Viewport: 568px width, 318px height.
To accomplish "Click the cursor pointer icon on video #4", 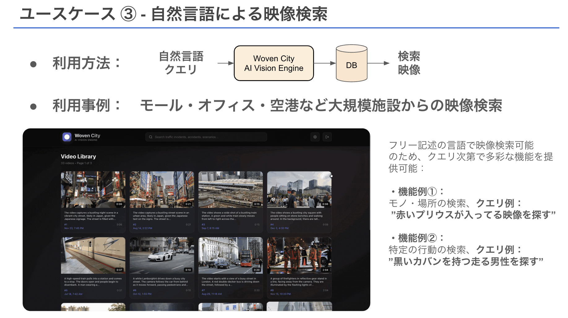I will [331, 175].
